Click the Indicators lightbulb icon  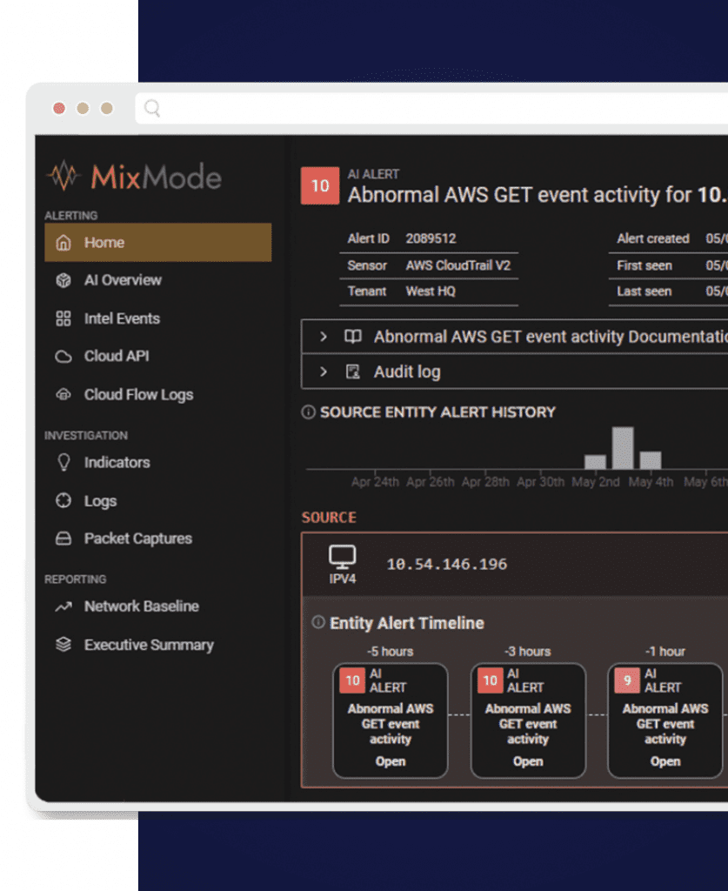[x=63, y=463]
